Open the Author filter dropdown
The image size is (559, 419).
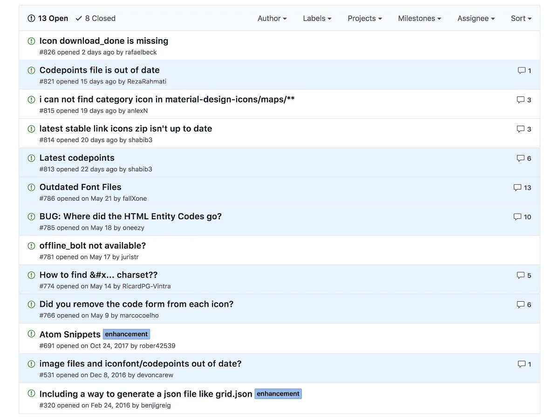pos(272,19)
